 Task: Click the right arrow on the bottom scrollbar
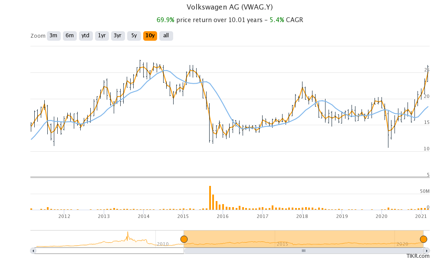427,250
